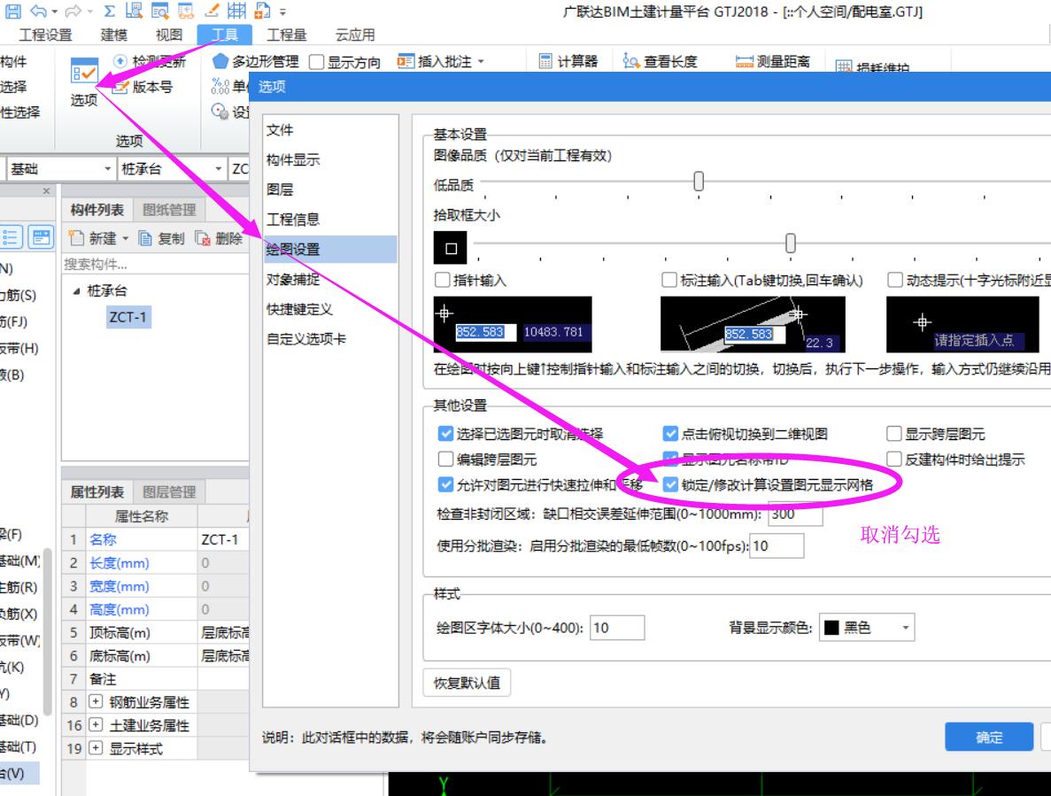Click 删除 delete component icon

(203, 238)
